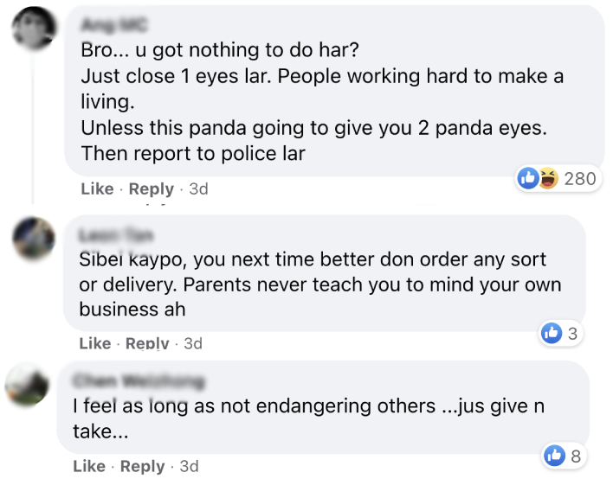This screenshot has width=613, height=479.
Task: Click the blue thumbs-up reaction icon beside 280
Action: pos(527,179)
